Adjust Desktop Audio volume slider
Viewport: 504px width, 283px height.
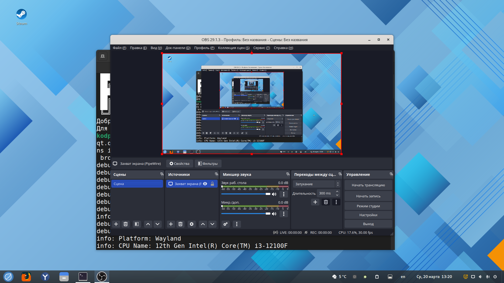tap(246, 194)
